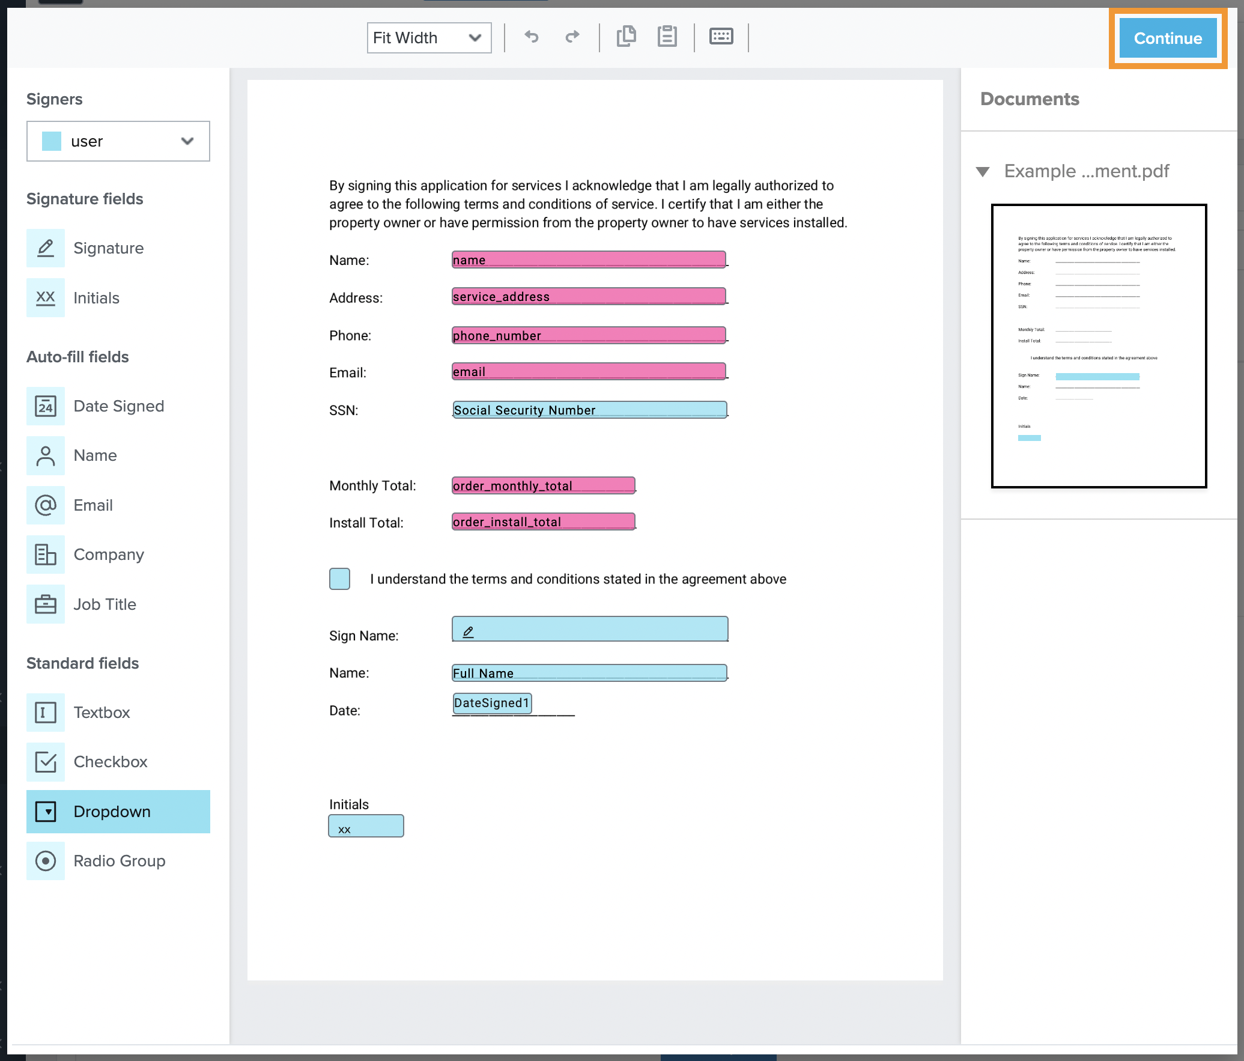
Task: Pick the Company auto-fill field
Action: pos(108,555)
